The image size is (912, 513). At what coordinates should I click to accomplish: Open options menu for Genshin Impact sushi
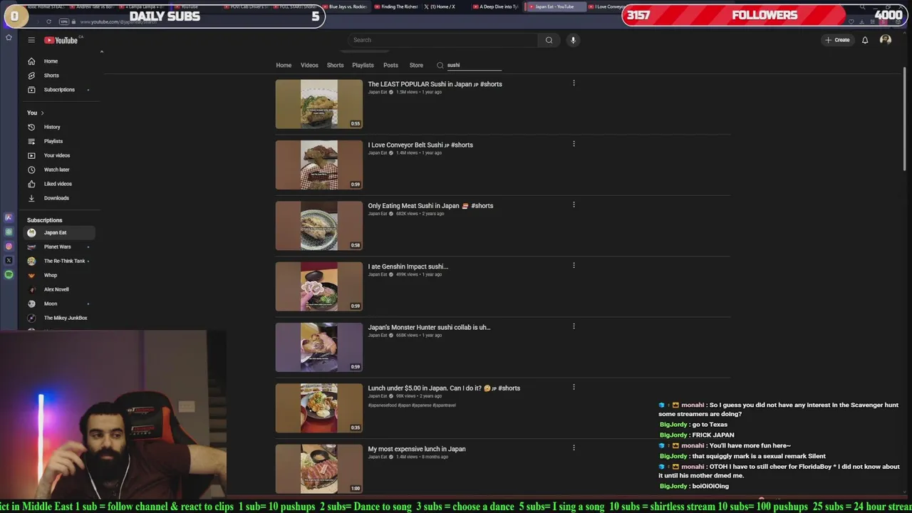coord(574,266)
